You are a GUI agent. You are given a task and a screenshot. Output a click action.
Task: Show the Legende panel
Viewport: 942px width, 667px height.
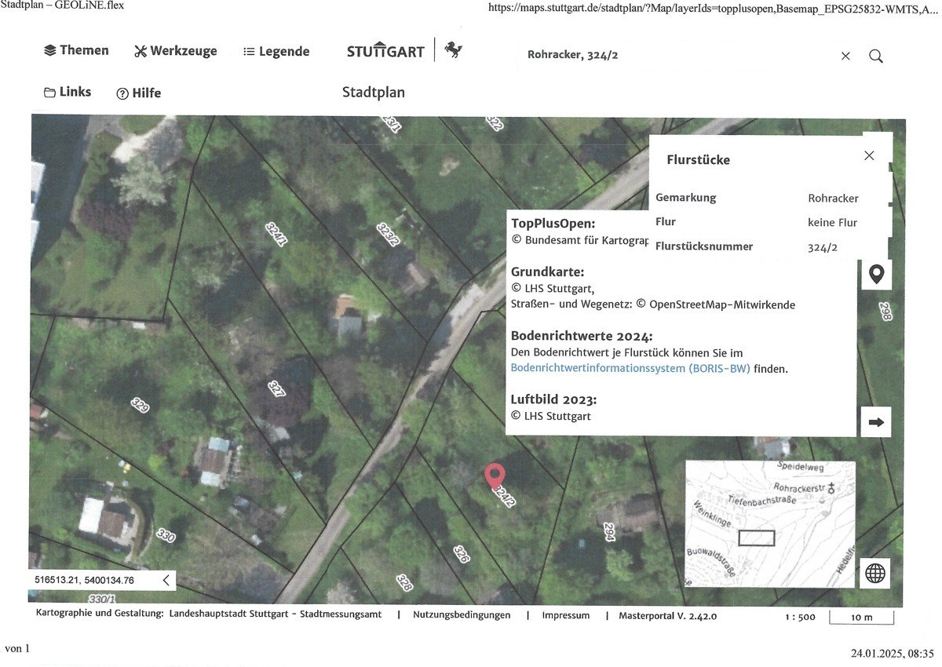[276, 52]
